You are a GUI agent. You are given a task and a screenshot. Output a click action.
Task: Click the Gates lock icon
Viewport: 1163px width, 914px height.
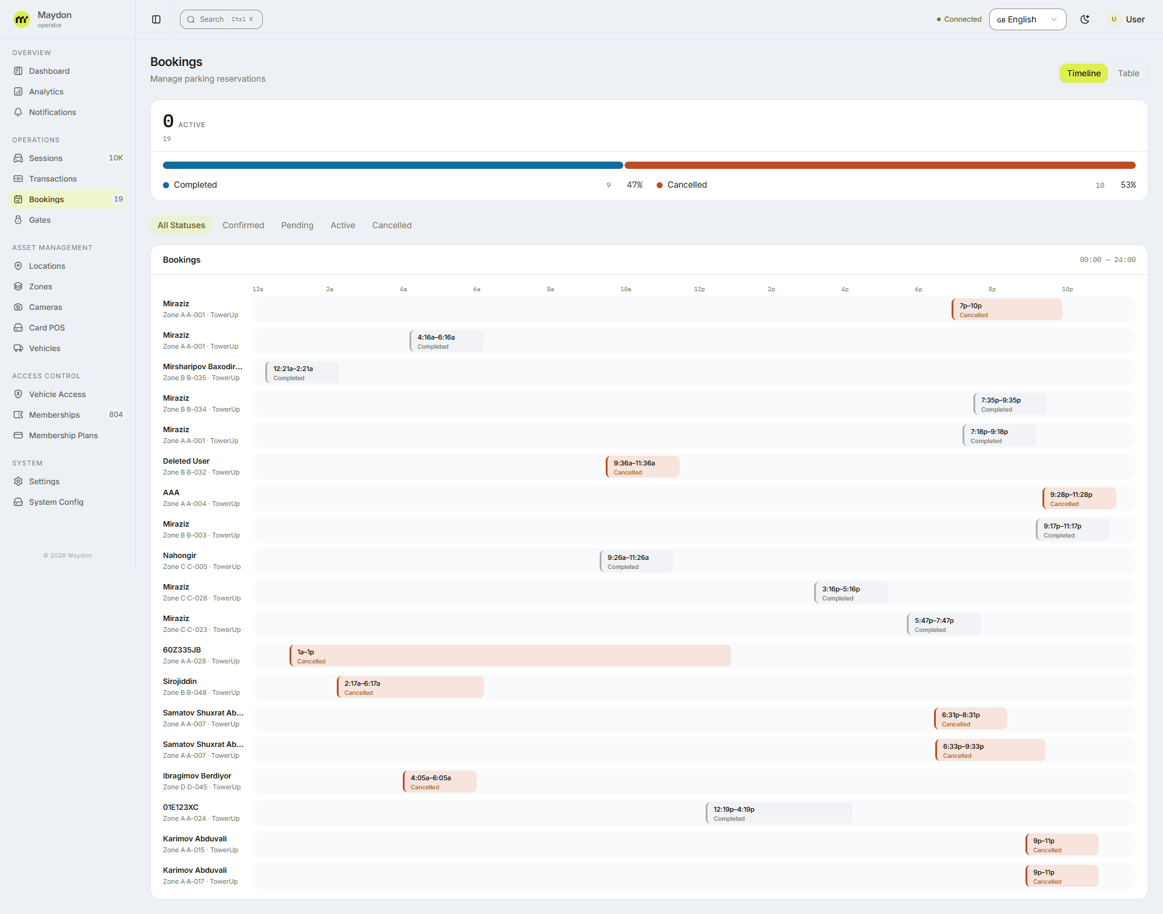[18, 220]
